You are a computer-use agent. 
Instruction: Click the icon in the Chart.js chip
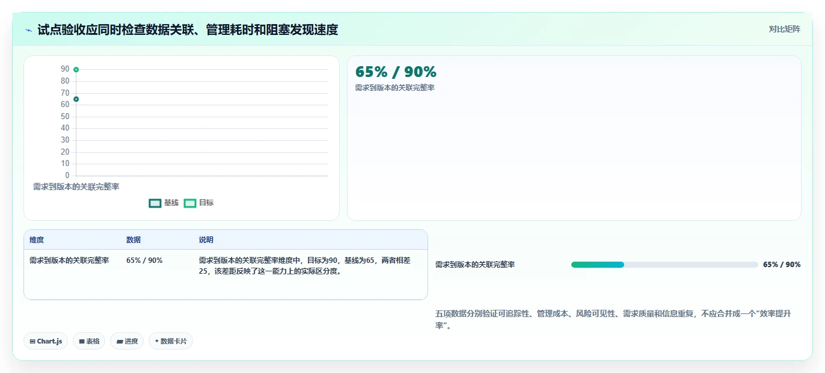[x=32, y=341]
